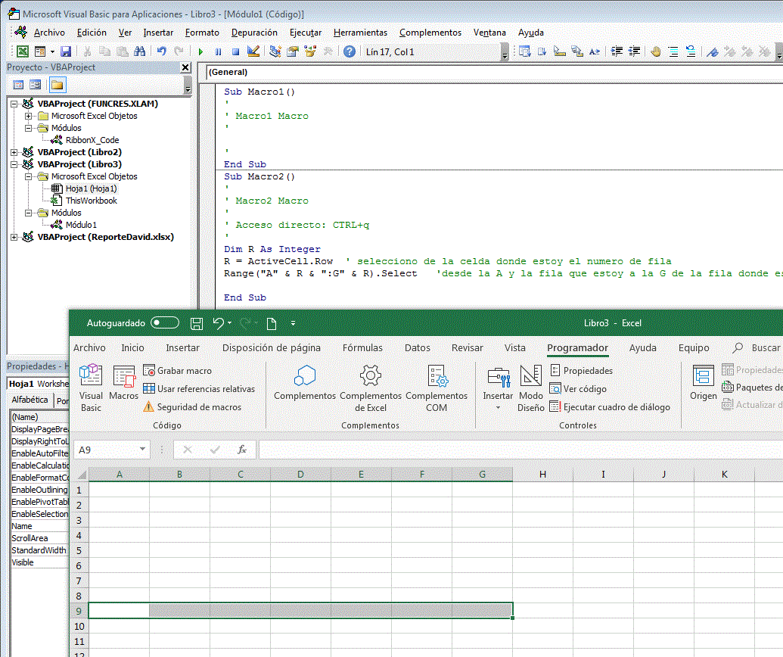Save workbook from Excel quick access toolbar
The height and width of the screenshot is (657, 783).
[196, 323]
